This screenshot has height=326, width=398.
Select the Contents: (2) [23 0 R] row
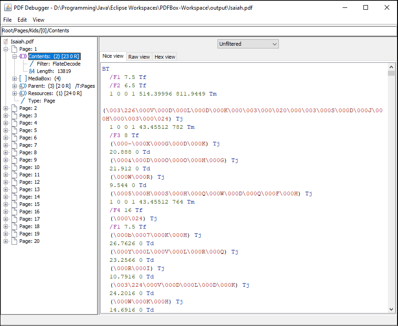coord(54,56)
